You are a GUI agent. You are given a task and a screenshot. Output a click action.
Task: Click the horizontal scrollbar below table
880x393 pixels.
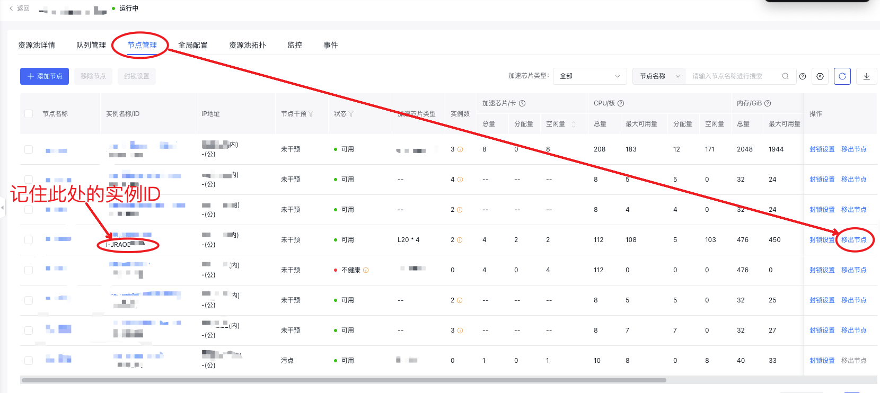tap(344, 380)
